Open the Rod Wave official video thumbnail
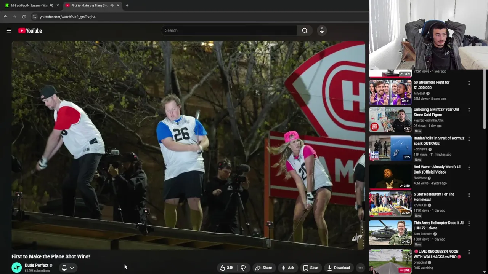 click(390, 177)
